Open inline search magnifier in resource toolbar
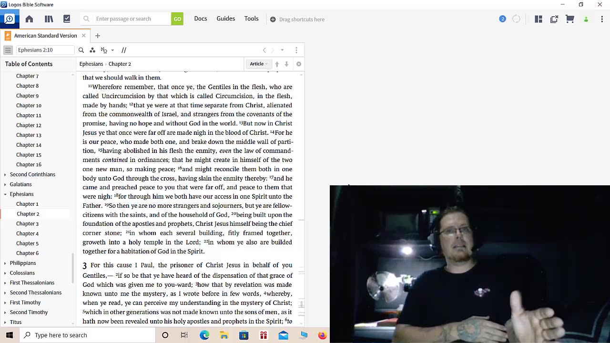This screenshot has height=343, width=610. point(81,50)
